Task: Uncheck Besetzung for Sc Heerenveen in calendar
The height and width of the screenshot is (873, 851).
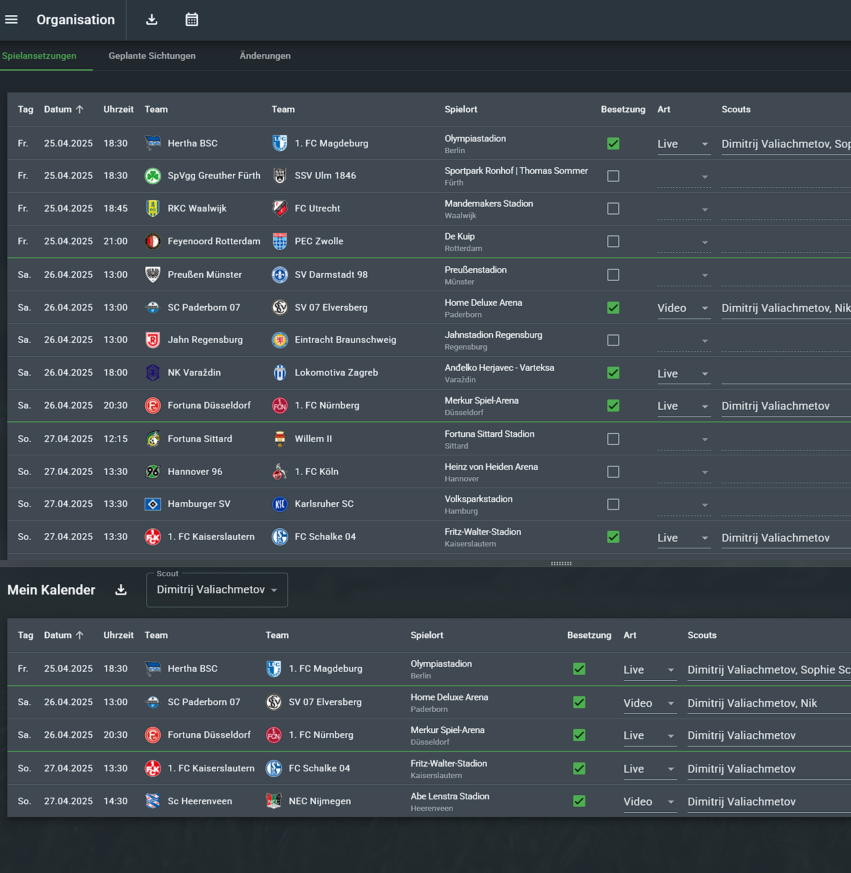Action: click(579, 801)
